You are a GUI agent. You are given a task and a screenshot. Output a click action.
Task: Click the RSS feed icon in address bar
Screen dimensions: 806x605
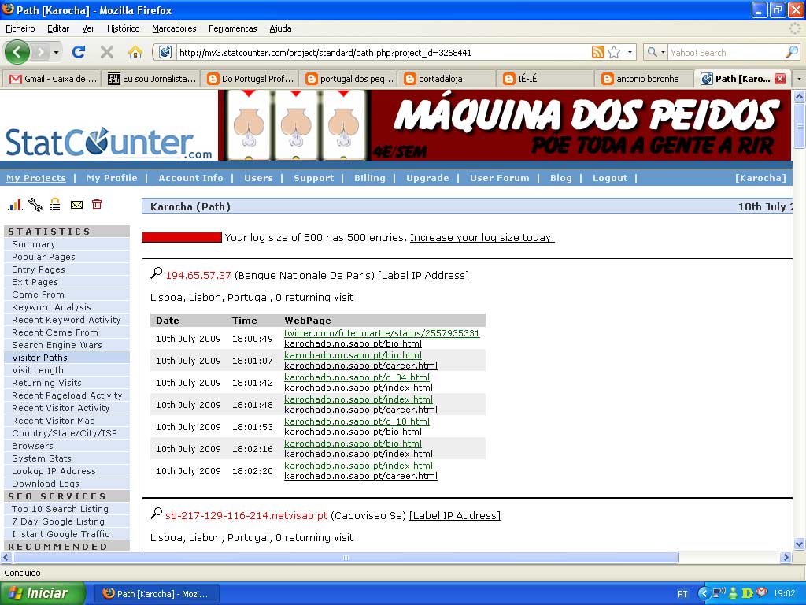click(x=598, y=52)
